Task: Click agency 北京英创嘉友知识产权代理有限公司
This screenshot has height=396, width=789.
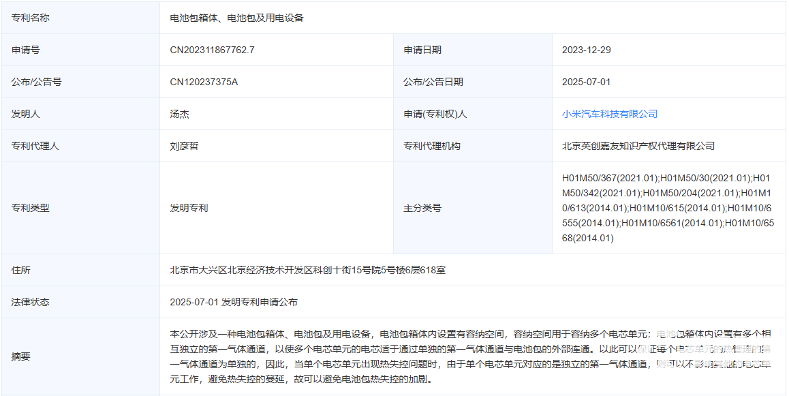Action: (638, 146)
